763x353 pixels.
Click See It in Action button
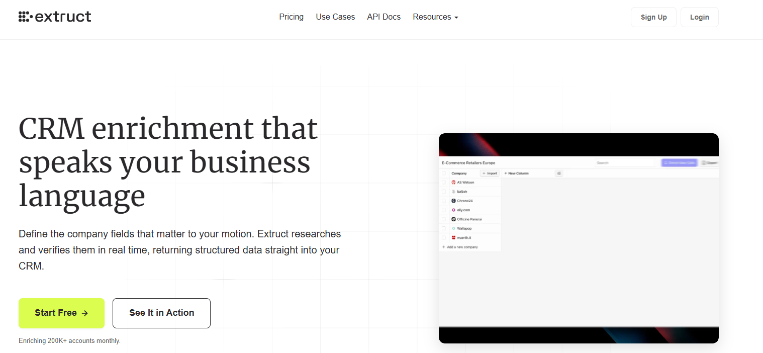(x=161, y=313)
